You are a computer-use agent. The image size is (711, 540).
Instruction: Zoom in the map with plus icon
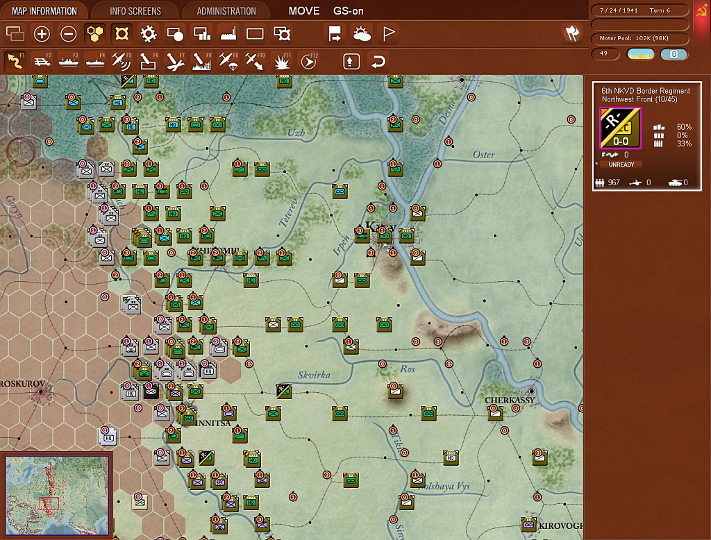pyautogui.click(x=42, y=33)
